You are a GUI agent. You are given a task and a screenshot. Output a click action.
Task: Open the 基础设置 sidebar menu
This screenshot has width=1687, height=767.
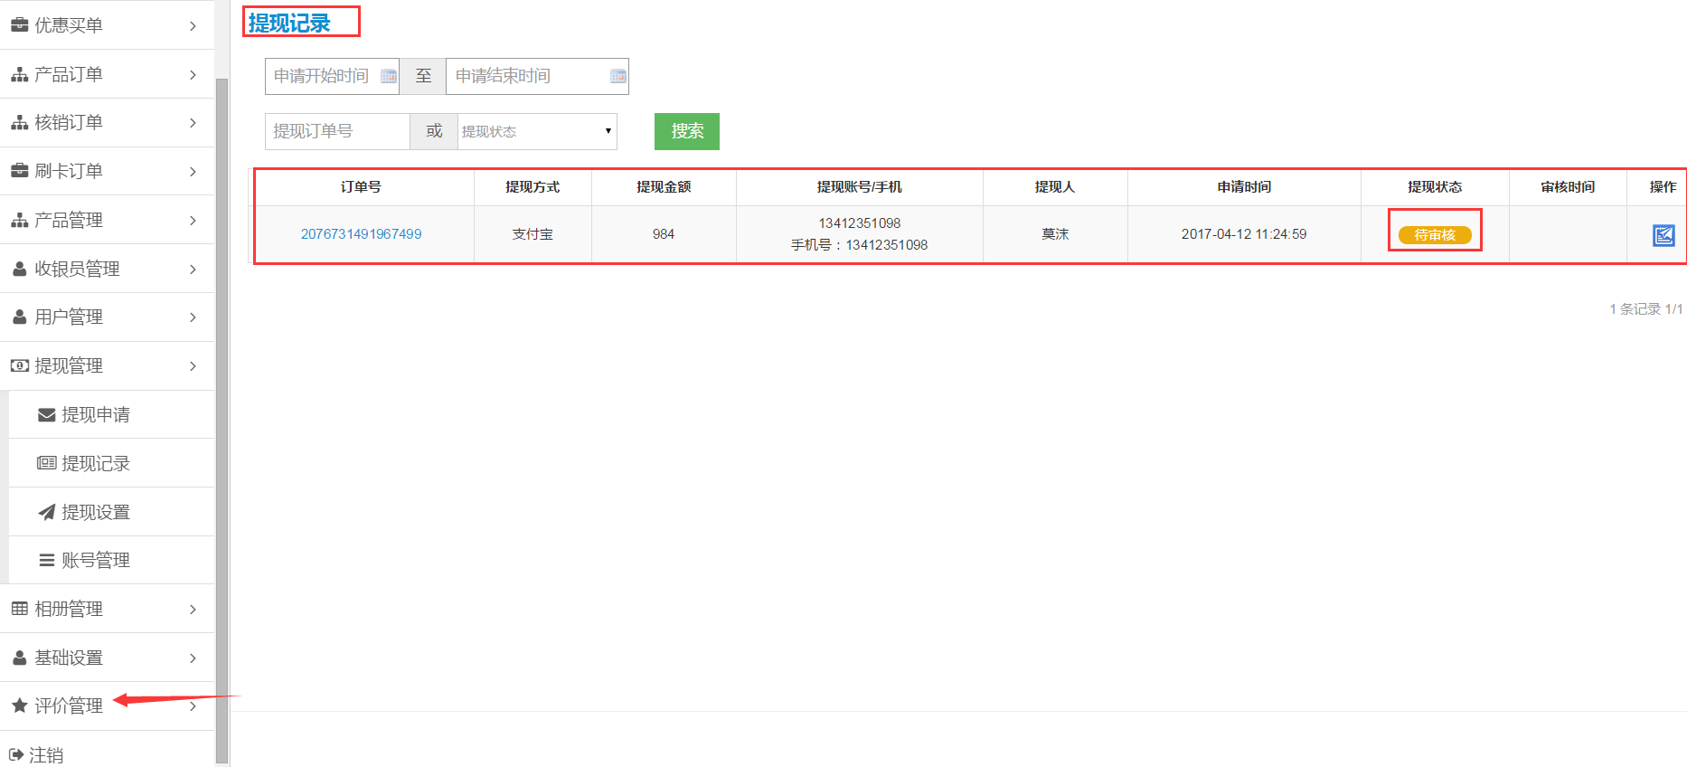(x=69, y=658)
